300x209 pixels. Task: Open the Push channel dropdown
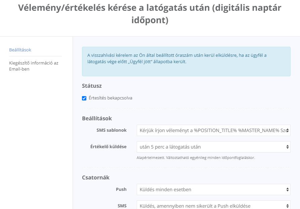(214, 190)
